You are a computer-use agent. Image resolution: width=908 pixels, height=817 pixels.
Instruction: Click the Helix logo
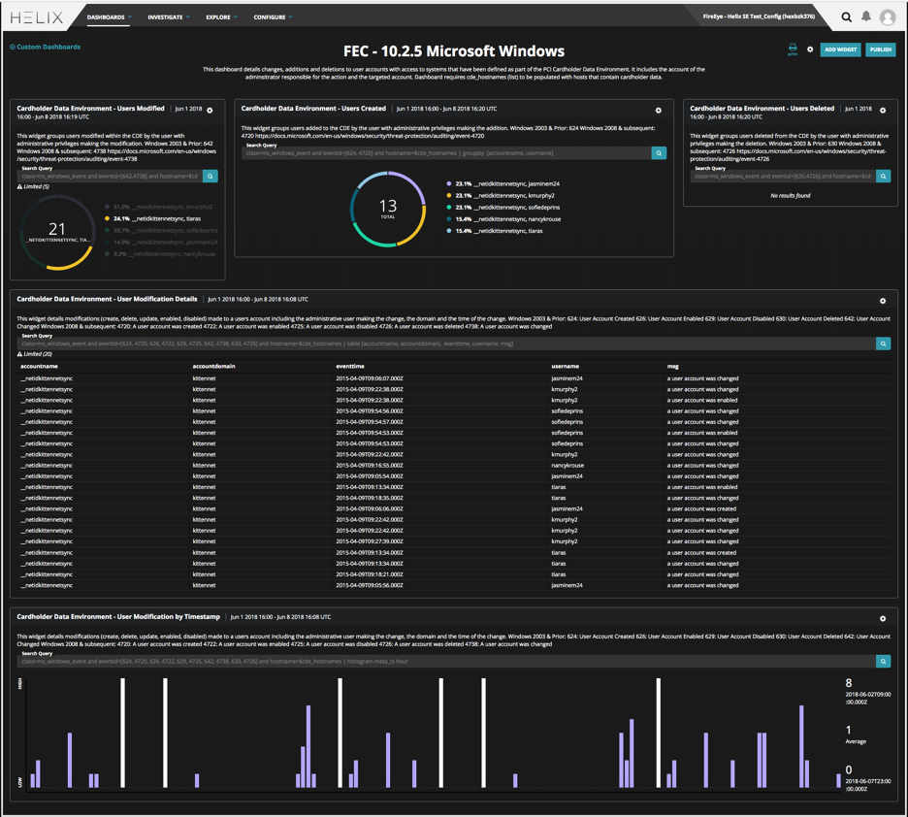point(37,17)
